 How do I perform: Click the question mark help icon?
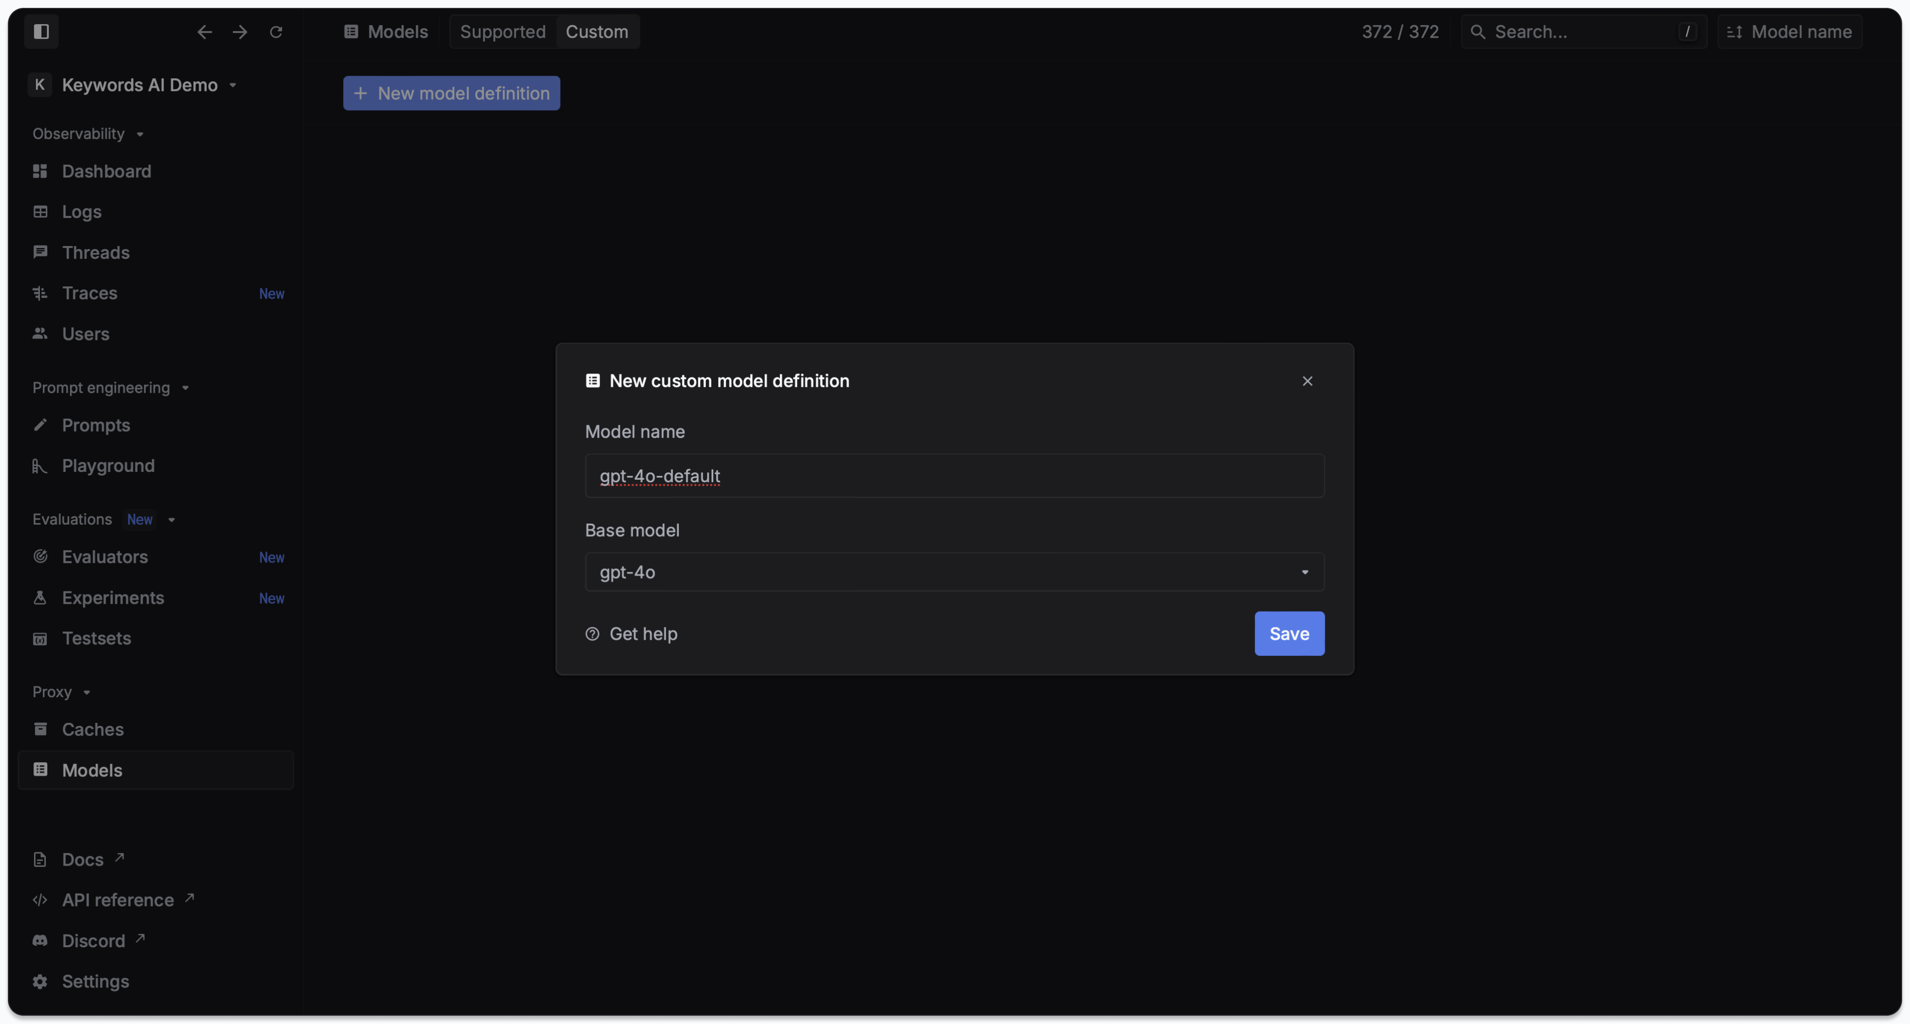pyautogui.click(x=592, y=633)
